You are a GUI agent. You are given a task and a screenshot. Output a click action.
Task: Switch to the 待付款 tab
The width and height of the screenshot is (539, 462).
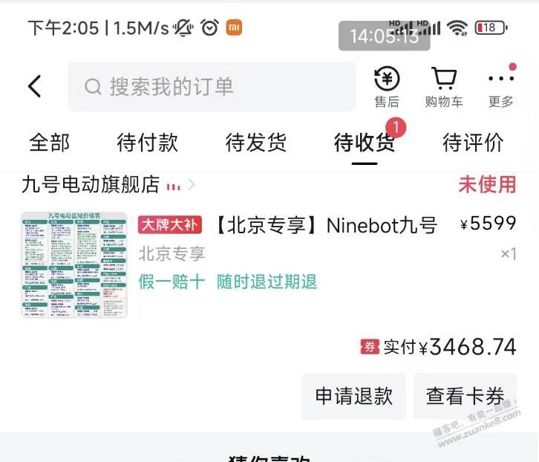(x=148, y=143)
